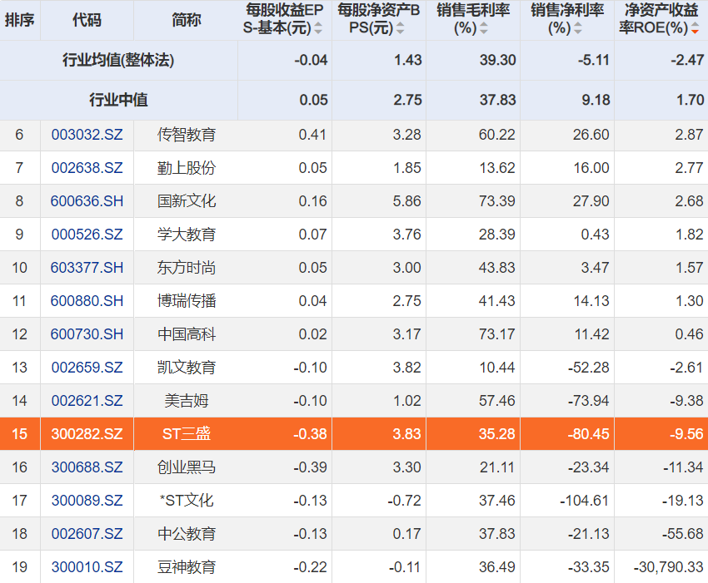708x583 pixels.
Task: Open stock code 603377.SH
Action: tap(87, 268)
